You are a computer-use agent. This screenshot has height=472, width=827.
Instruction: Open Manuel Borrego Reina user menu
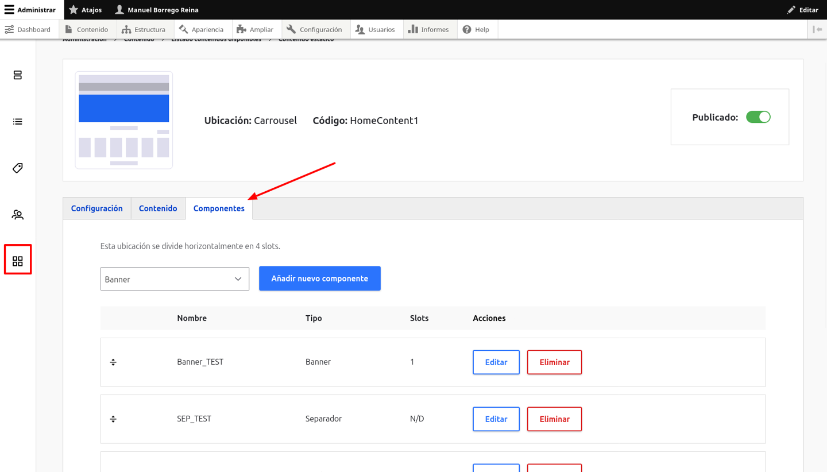(157, 10)
